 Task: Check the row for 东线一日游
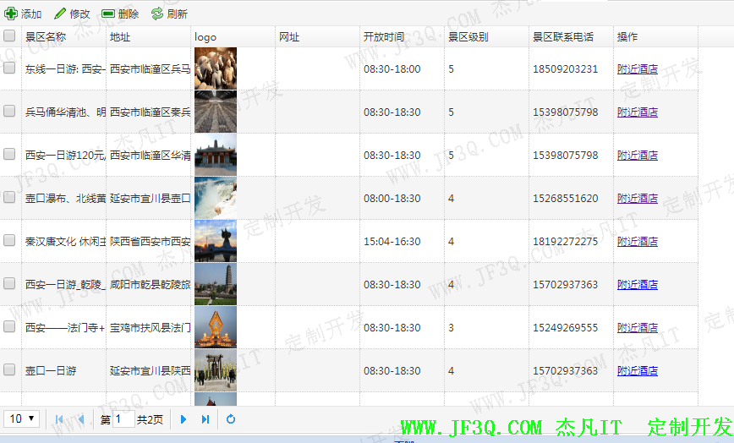(x=9, y=68)
